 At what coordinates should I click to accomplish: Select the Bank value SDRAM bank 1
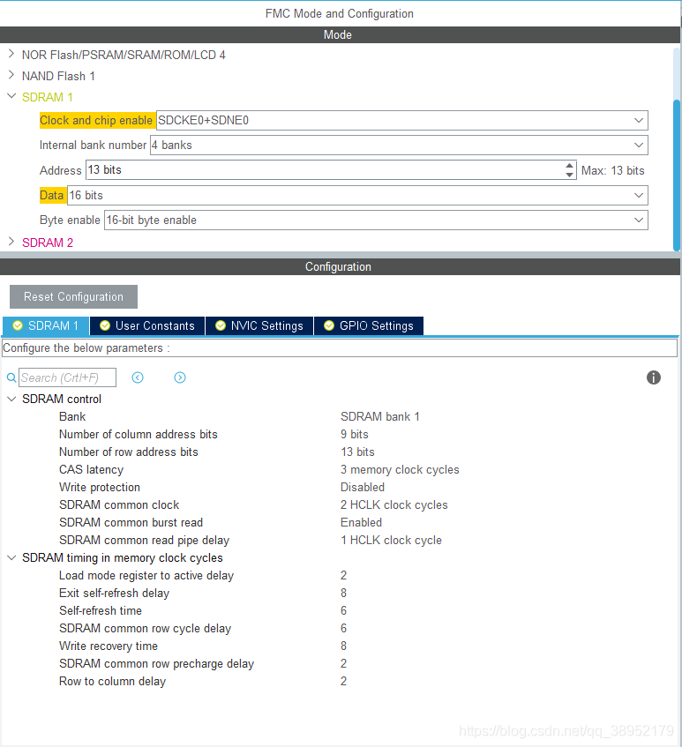(x=380, y=416)
